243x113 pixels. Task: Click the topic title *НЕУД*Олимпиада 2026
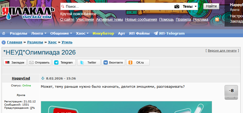(x=39, y=53)
